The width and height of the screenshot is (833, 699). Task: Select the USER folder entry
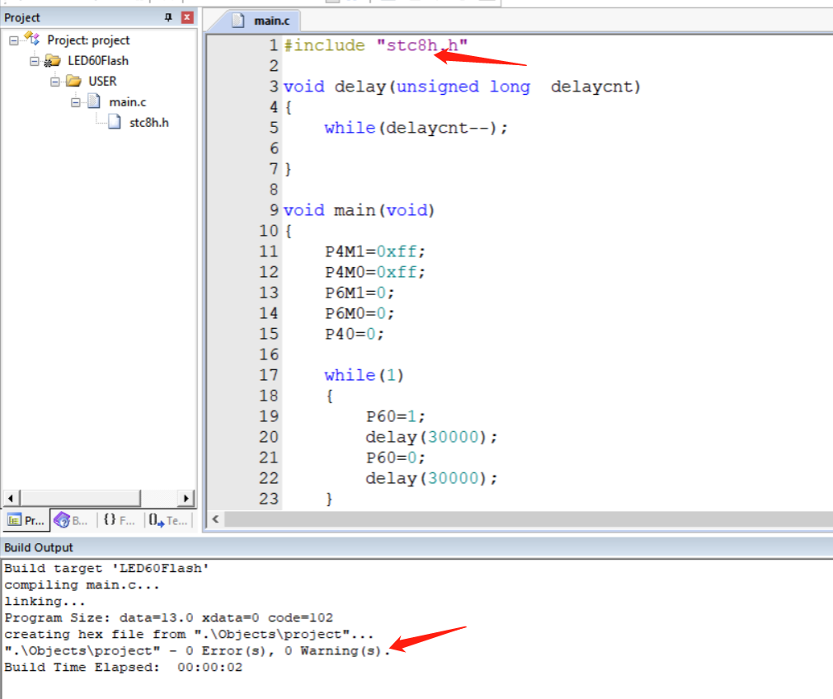pyautogui.click(x=102, y=82)
